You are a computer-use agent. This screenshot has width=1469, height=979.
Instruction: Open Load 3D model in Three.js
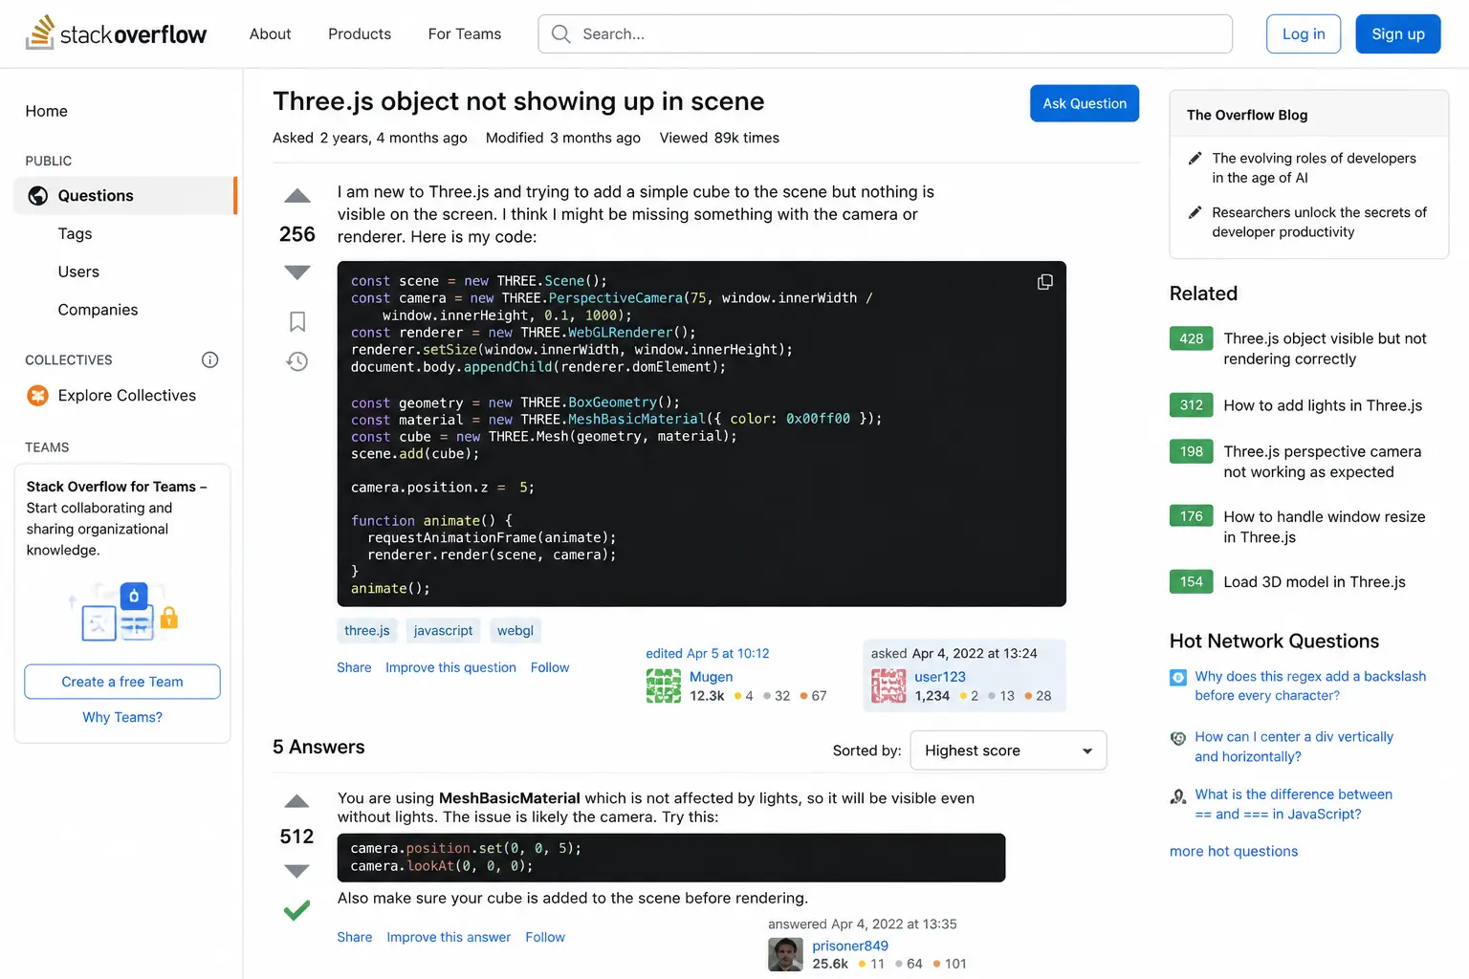pyautogui.click(x=1315, y=582)
